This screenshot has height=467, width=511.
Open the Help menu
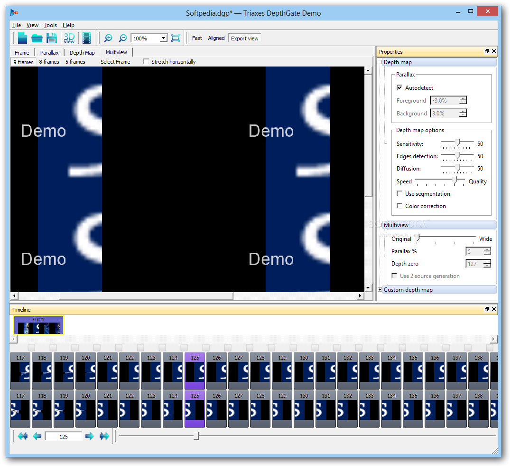pos(68,25)
